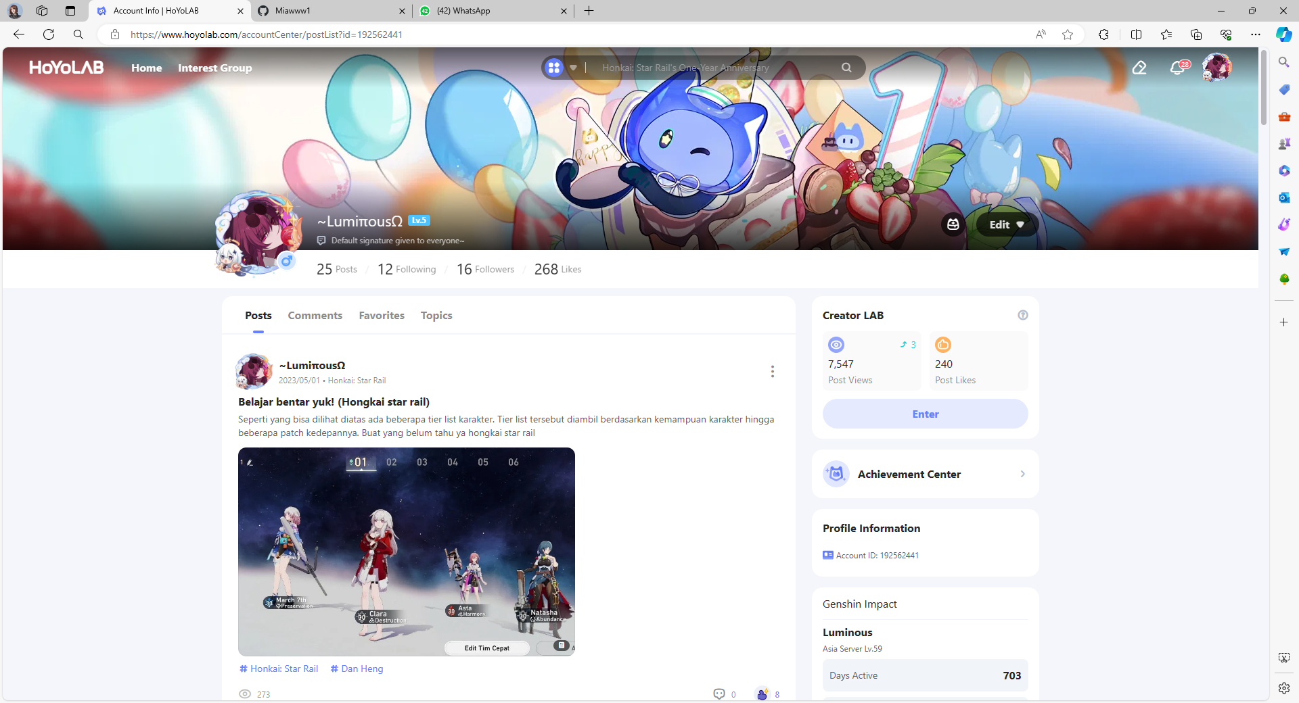Viewport: 1299px width, 703px height.
Task: Open the post's three-dot options menu
Action: click(x=772, y=372)
